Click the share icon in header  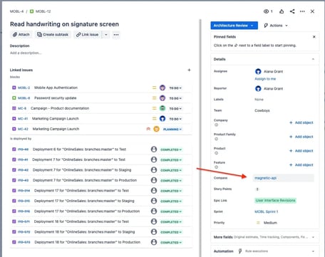point(292,11)
